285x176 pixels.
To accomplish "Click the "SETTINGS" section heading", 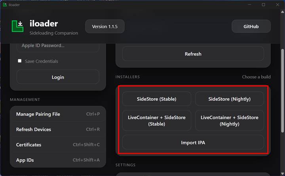I will [x=125, y=165].
